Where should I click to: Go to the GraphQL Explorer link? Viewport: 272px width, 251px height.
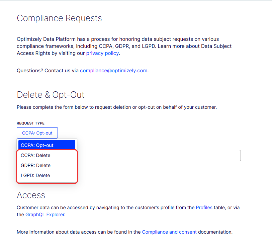[x=45, y=215]
